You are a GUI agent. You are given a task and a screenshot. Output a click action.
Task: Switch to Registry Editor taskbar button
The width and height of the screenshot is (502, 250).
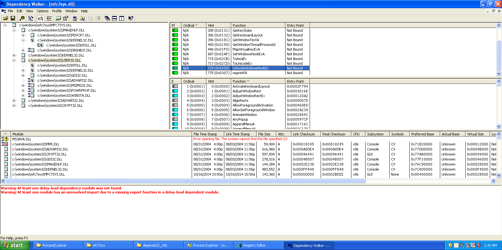pos(259,245)
